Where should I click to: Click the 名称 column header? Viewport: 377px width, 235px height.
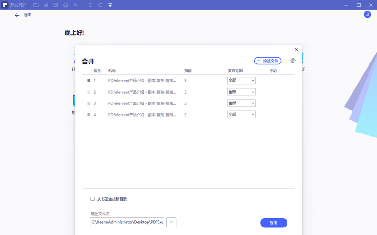(x=112, y=71)
